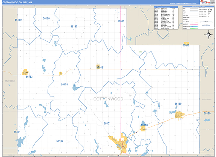Select ZIP code label 56120

pos(207,113)
